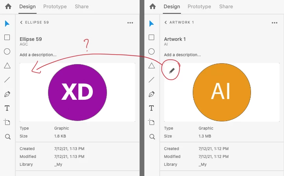Click the pencil edit icon on Artwork 1
The height and width of the screenshot is (176, 284).
coord(172,71)
